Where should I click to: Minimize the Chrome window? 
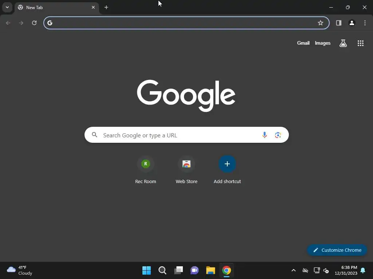pos(331,7)
